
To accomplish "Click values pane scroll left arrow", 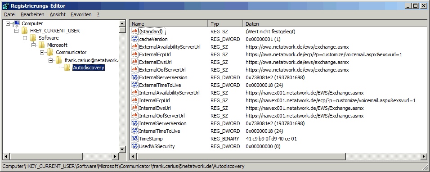I will [x=133, y=157].
